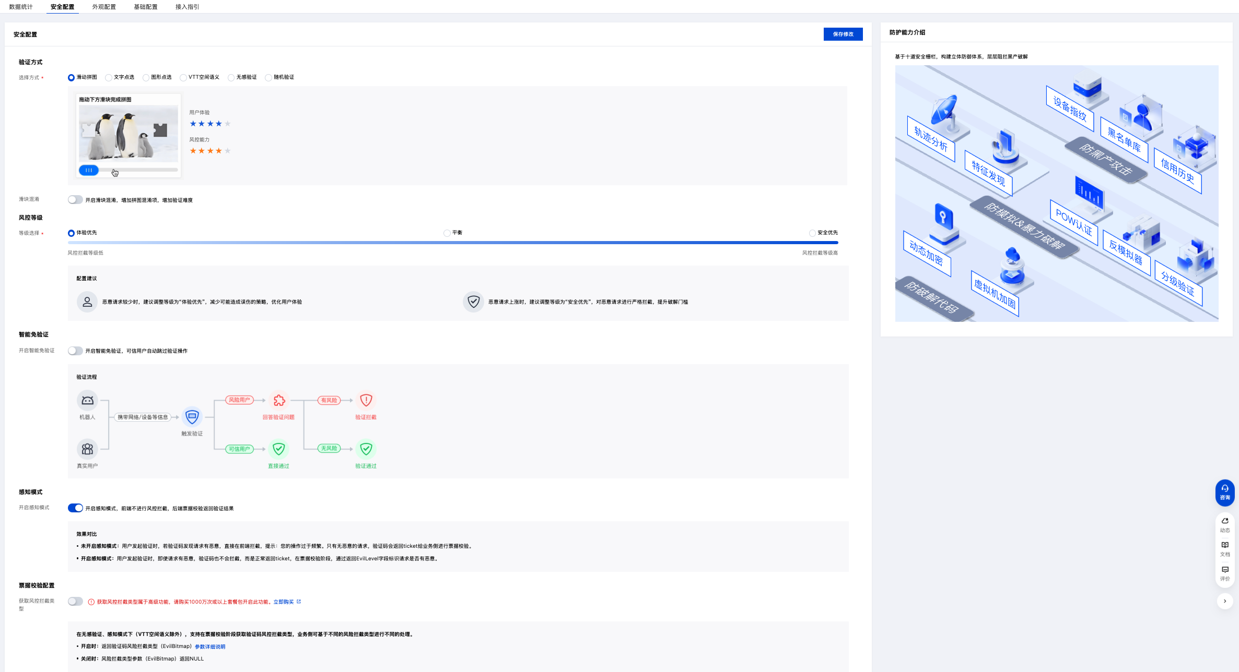Viewport: 1239px width, 672px height.
Task: Open the 咨询 support floating button
Action: pyautogui.click(x=1224, y=492)
